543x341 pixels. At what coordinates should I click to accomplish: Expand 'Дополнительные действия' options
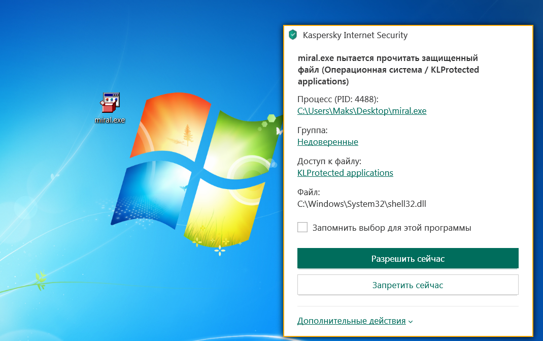(x=355, y=321)
